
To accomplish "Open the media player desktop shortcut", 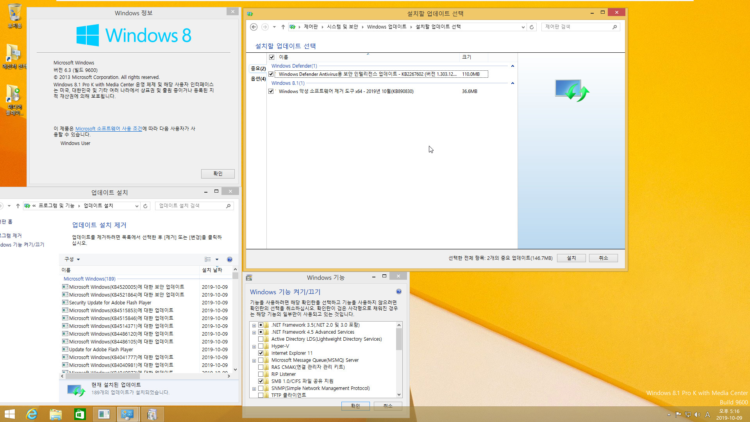I will point(14,100).
